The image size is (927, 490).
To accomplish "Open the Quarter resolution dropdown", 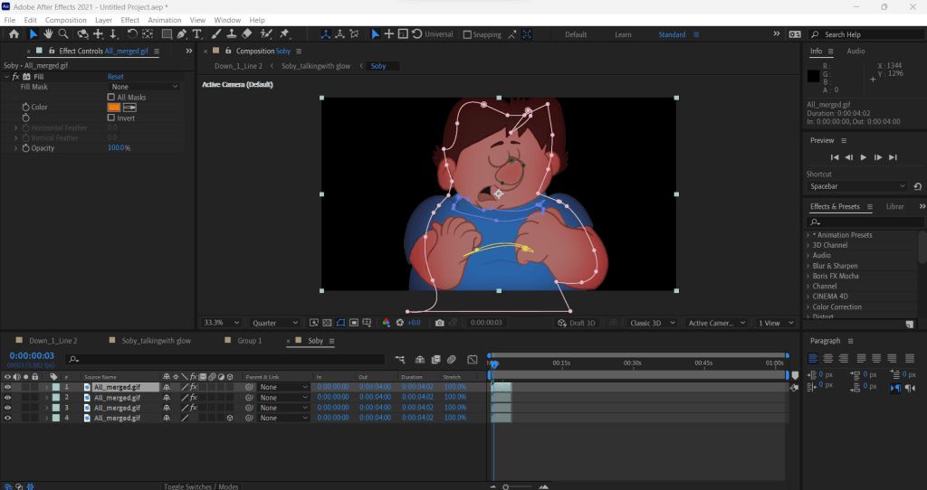I will (275, 323).
